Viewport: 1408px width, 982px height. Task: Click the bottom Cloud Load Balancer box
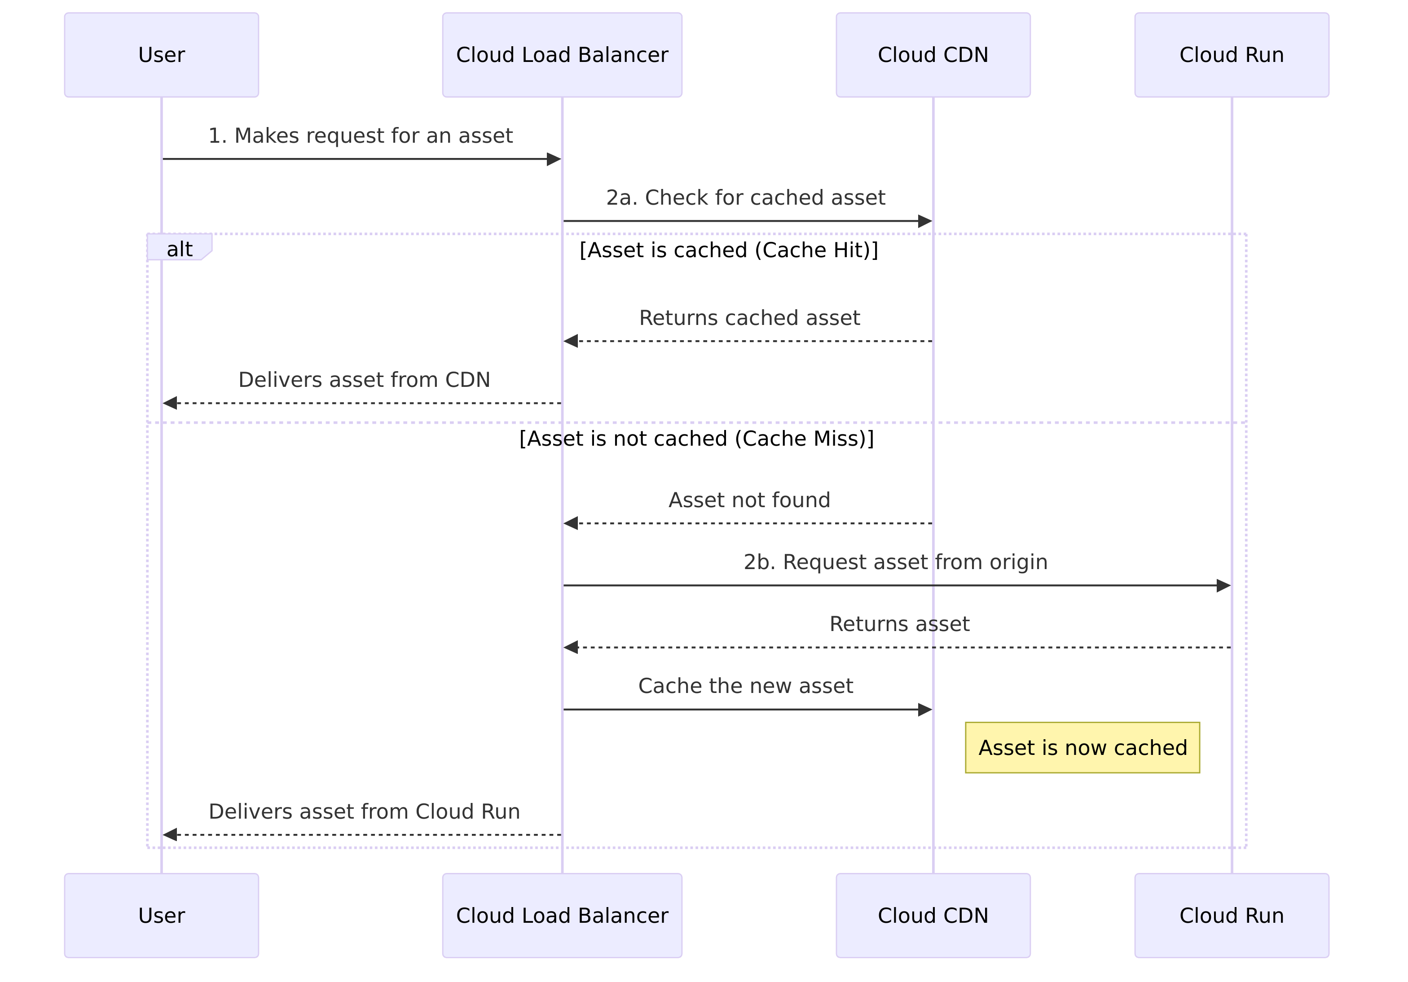[x=562, y=915]
